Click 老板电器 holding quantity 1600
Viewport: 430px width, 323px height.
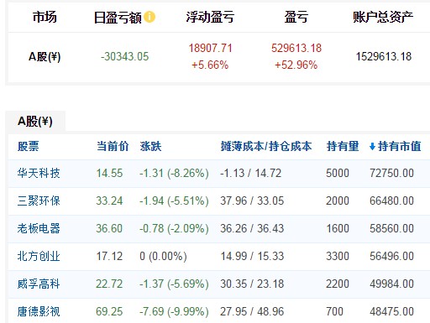[338, 228]
